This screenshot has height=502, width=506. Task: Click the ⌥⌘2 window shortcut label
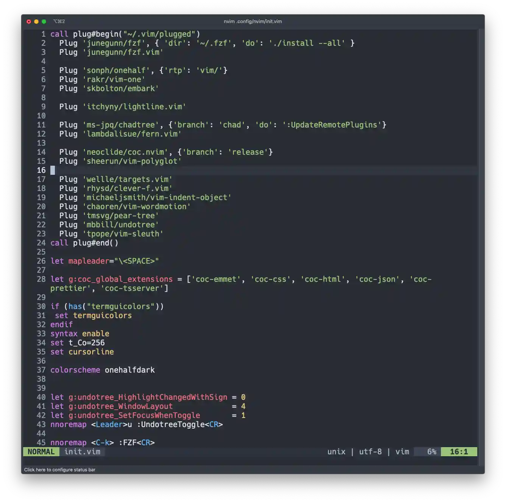pyautogui.click(x=59, y=22)
